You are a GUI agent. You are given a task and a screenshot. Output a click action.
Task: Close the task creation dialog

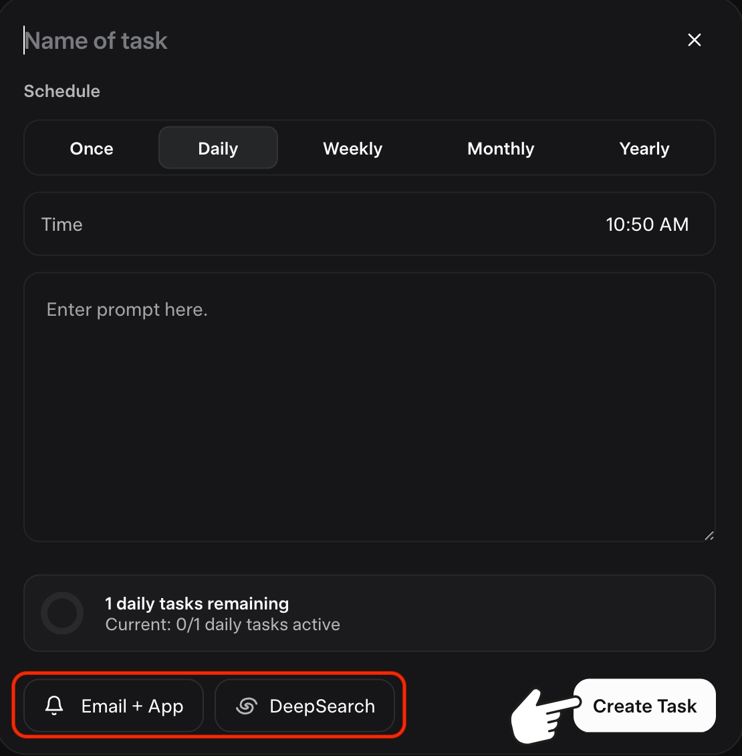[x=694, y=40]
